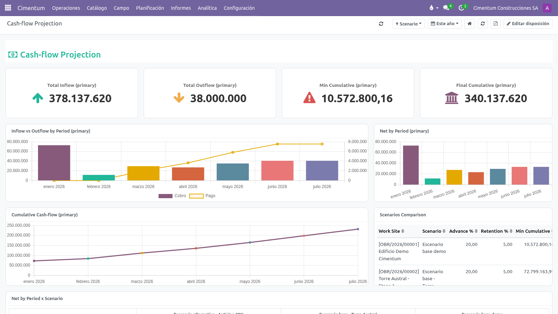Screen dimensions: 558x314
Task: Sort table by Min Cumulative column
Action: tap(534, 231)
